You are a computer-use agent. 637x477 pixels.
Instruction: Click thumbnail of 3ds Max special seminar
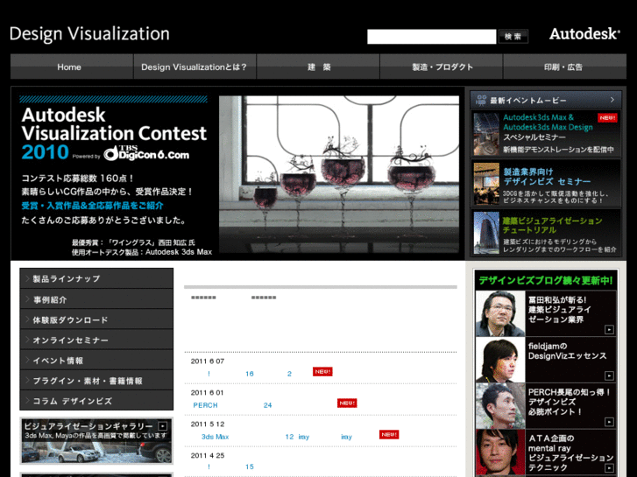point(486,135)
